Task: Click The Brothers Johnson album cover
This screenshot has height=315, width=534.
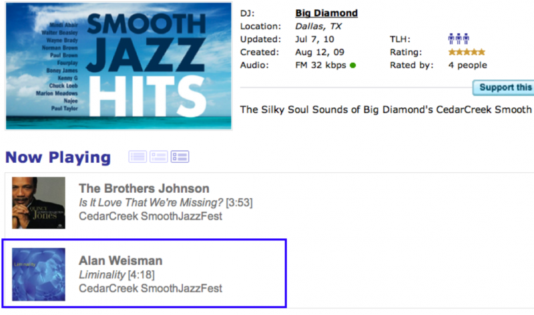Action: click(39, 203)
